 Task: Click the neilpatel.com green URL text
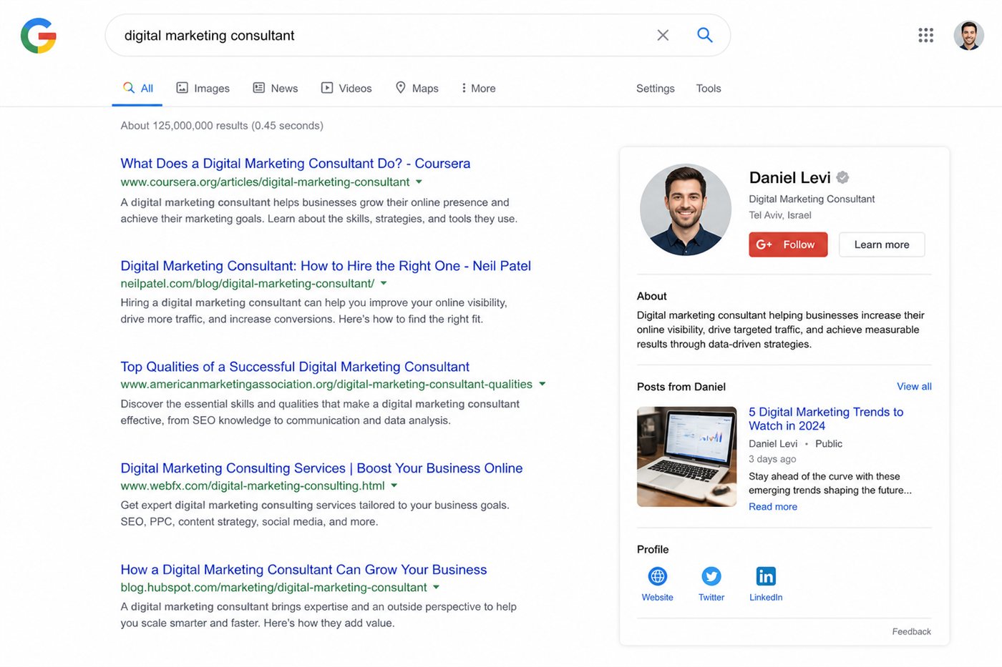click(247, 283)
